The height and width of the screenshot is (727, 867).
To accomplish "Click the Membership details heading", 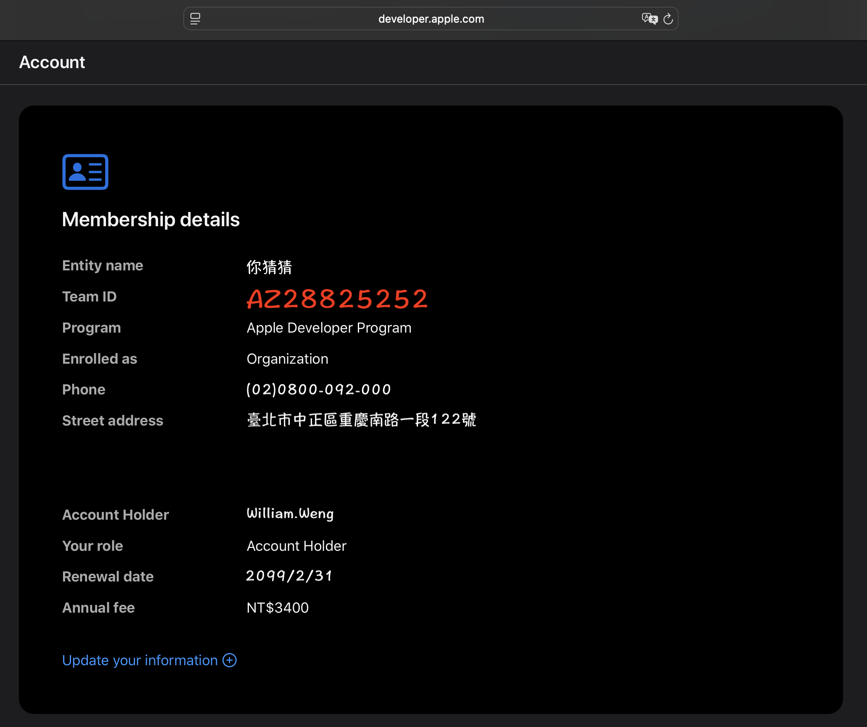I will (151, 219).
